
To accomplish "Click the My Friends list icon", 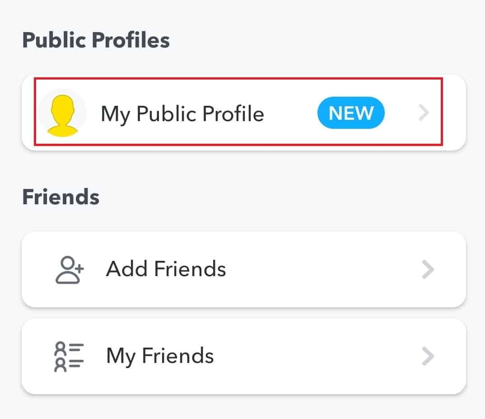I will tap(69, 357).
